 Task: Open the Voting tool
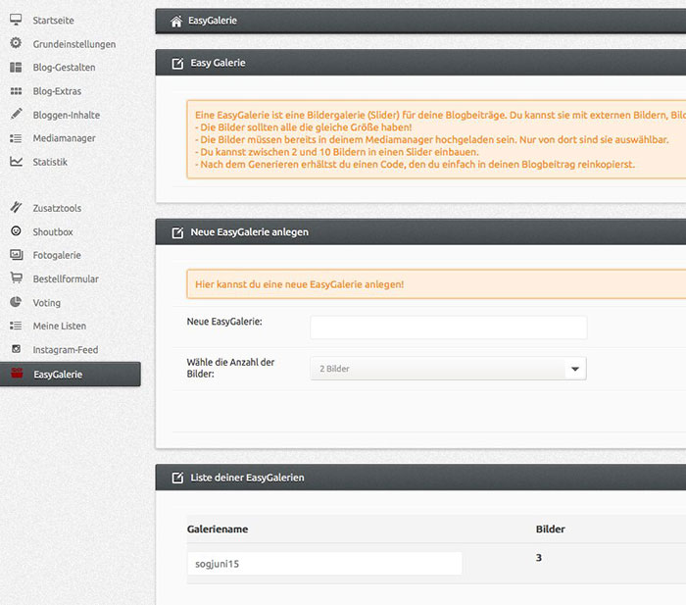point(46,302)
